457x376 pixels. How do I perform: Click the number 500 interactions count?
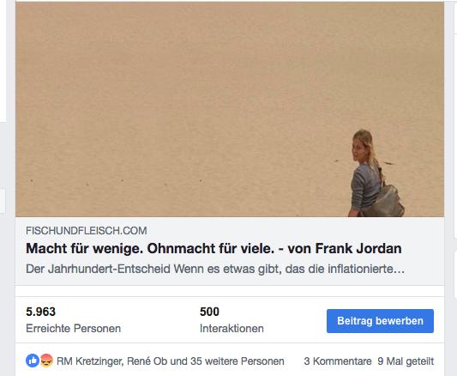click(x=209, y=312)
